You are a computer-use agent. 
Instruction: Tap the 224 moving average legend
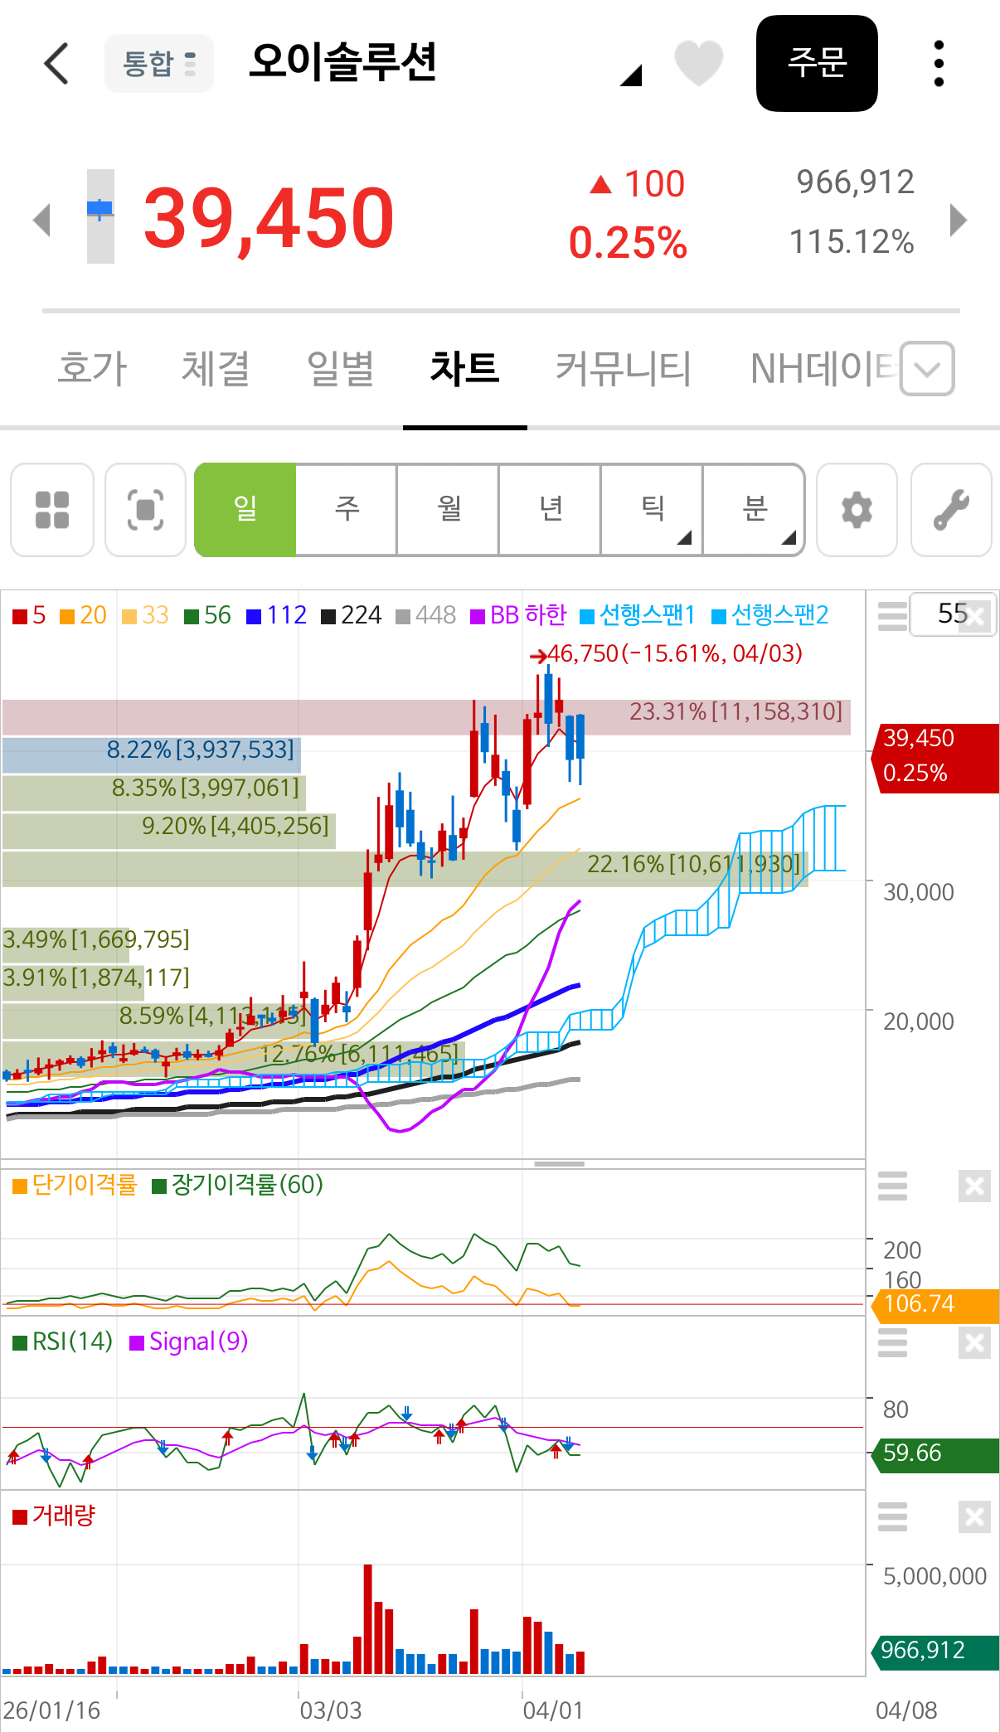352,615
